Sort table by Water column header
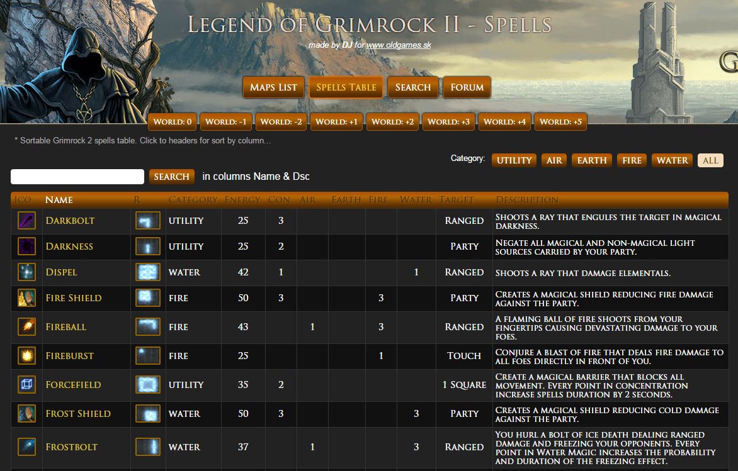Image resolution: width=738 pixels, height=471 pixels. tap(416, 200)
